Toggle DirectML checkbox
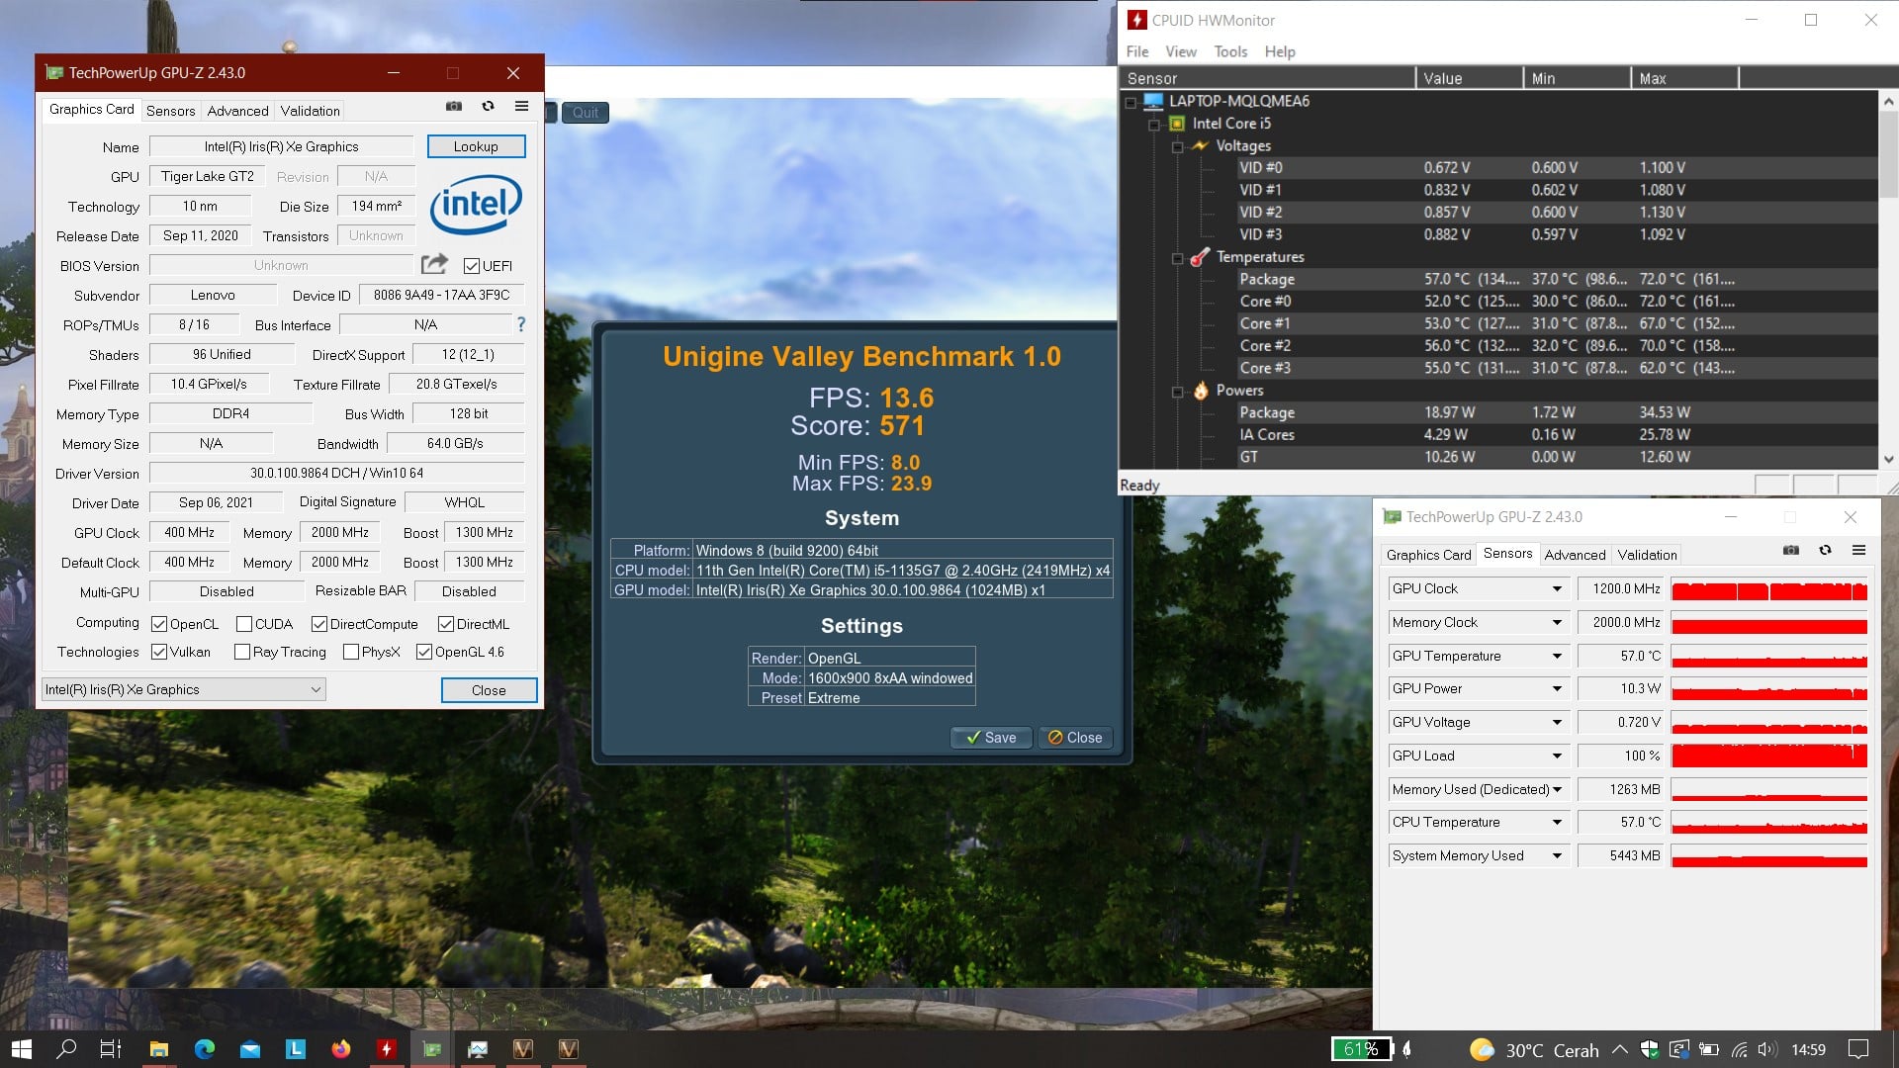This screenshot has width=1899, height=1068. [x=446, y=624]
